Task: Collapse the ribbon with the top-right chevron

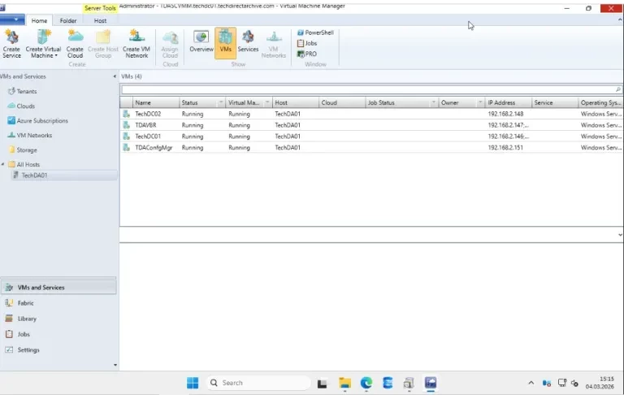Action: (x=620, y=20)
